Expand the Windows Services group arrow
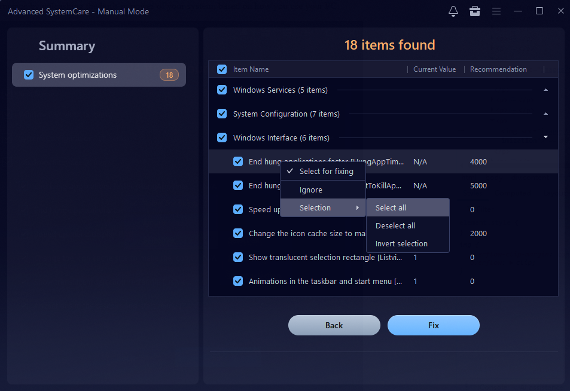570x391 pixels. [x=545, y=90]
